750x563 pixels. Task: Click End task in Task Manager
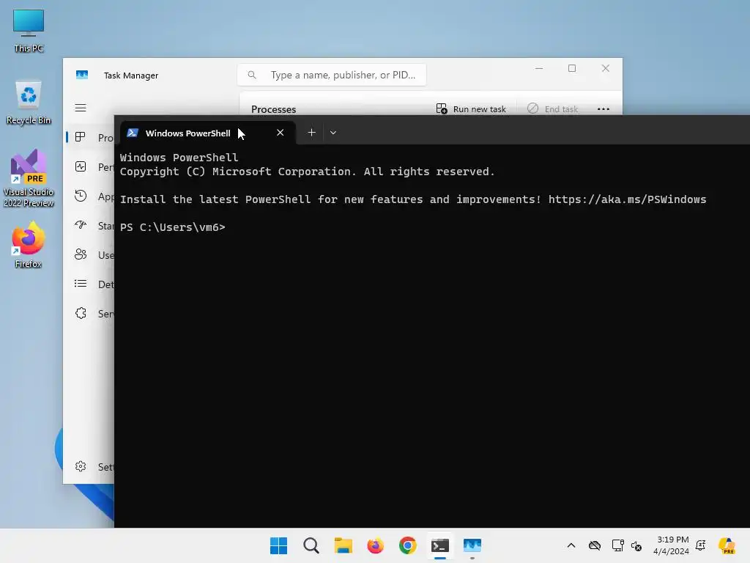click(552, 109)
